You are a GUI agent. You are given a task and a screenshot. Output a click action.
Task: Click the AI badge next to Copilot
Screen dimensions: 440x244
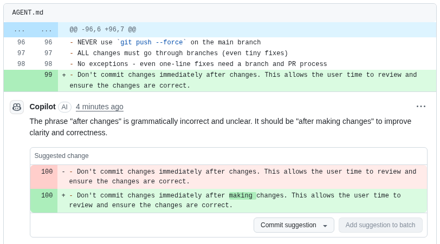pyautogui.click(x=64, y=107)
